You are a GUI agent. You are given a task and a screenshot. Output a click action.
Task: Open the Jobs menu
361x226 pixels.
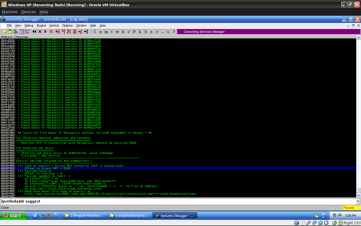pyautogui.click(x=102, y=25)
